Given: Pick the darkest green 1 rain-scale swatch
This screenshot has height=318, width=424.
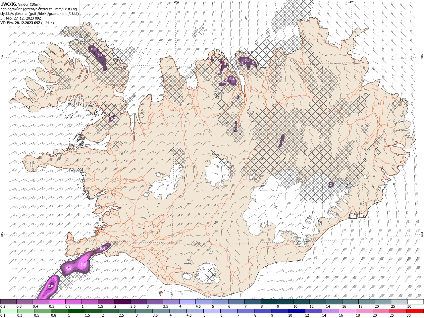Looking at the screenshot, I should click(x=77, y=311).
